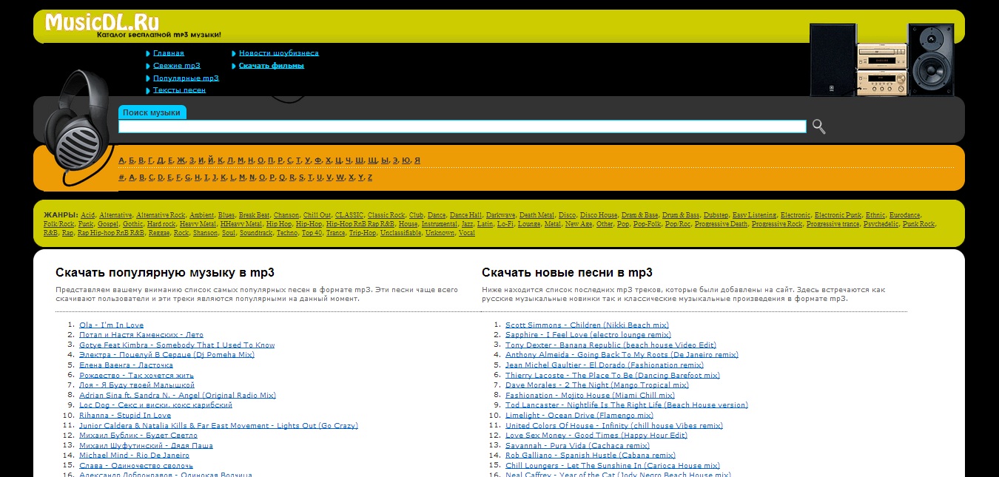Open the Vocal genre
Screen dimensions: 999x477
point(467,233)
